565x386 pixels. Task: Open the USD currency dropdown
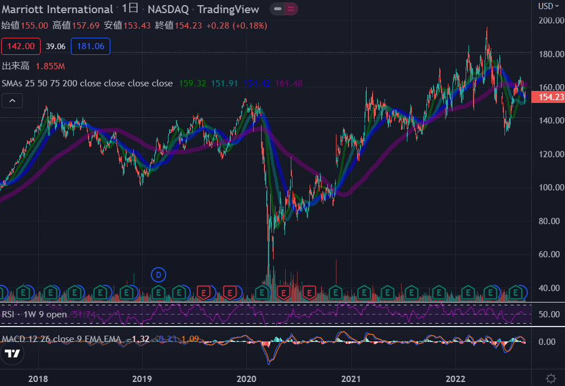click(x=548, y=6)
